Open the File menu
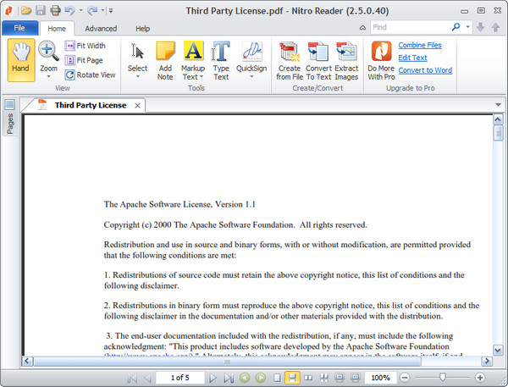Image resolution: width=508 pixels, height=387 pixels. click(x=18, y=28)
